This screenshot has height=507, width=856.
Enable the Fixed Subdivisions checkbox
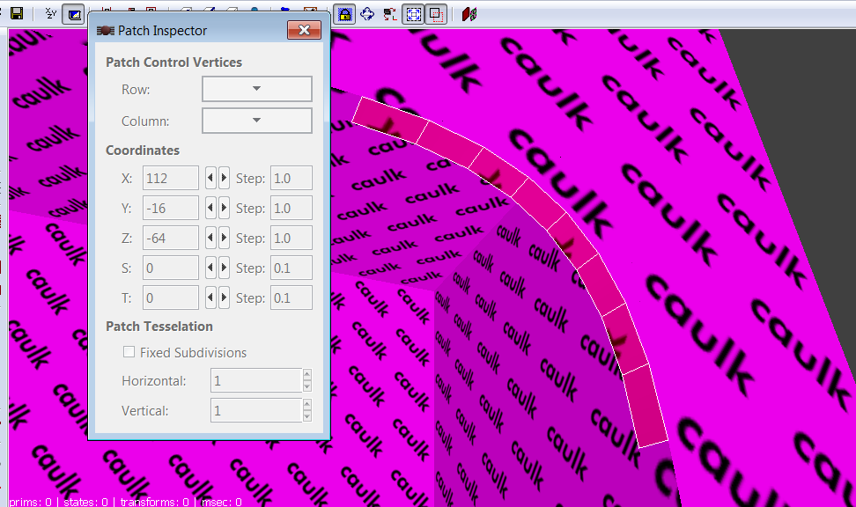point(129,352)
